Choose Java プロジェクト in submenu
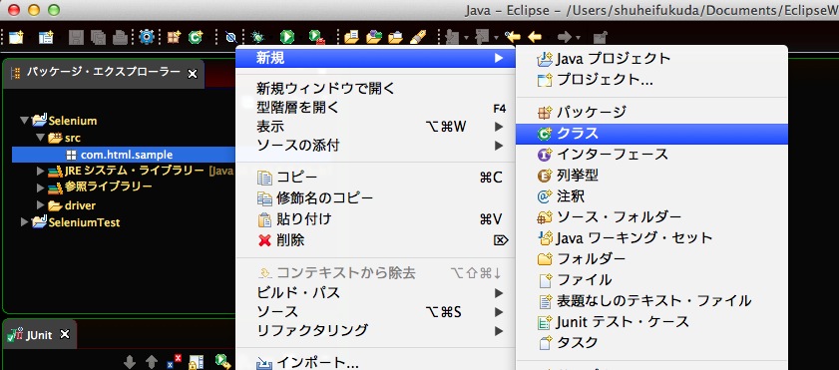Image resolution: width=839 pixels, height=370 pixels. [651, 58]
